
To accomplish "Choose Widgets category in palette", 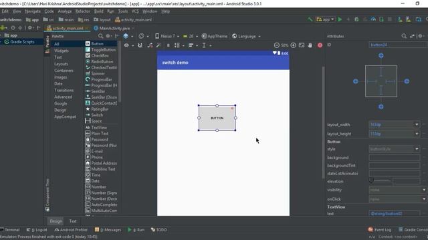I will tap(62, 51).
